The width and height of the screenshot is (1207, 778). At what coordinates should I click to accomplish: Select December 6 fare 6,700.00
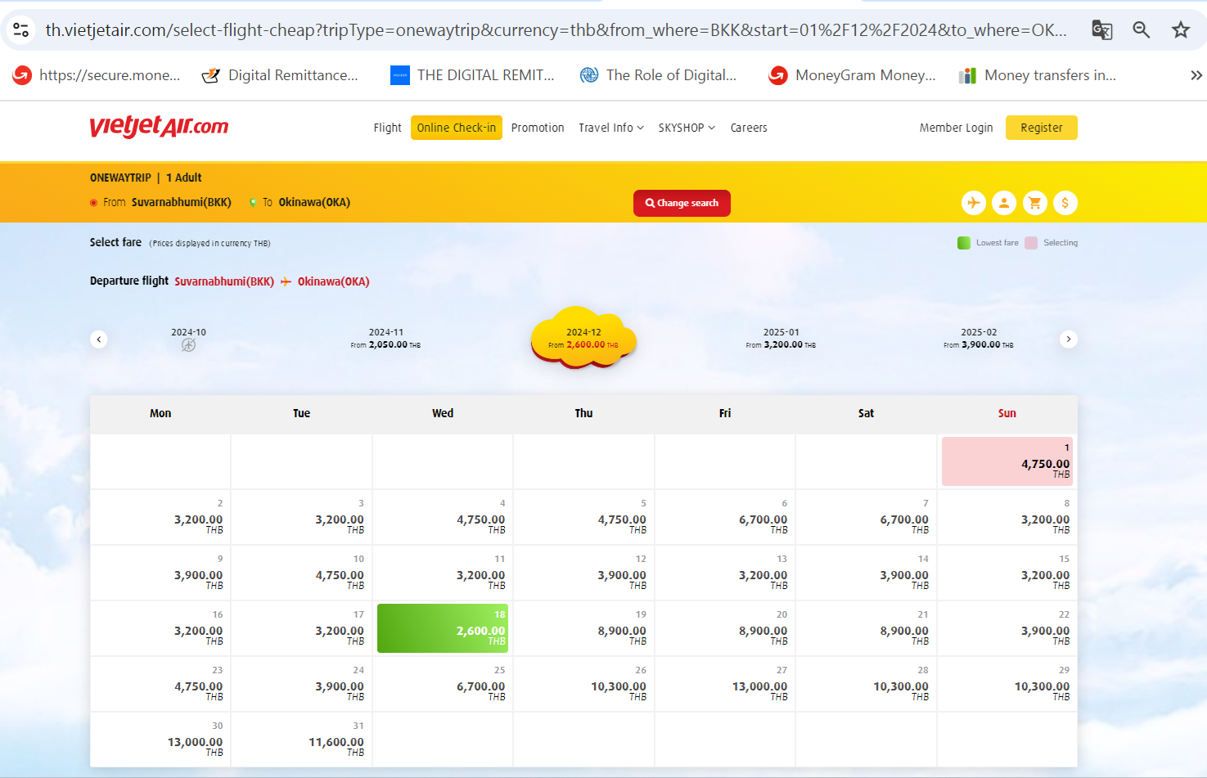click(x=725, y=517)
